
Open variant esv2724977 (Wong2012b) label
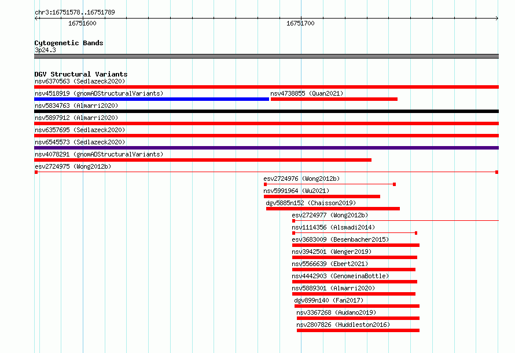(330, 215)
